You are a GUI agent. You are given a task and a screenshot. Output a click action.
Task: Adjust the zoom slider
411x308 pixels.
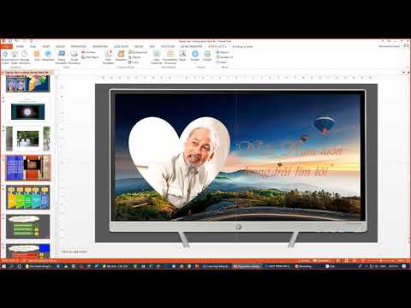pos(381,261)
